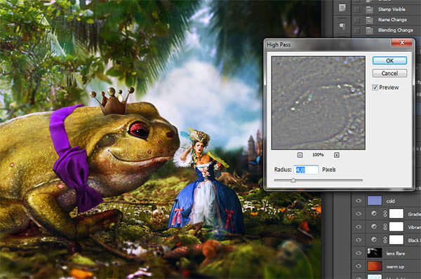Click OK in the High Pass dialog

coord(389,60)
